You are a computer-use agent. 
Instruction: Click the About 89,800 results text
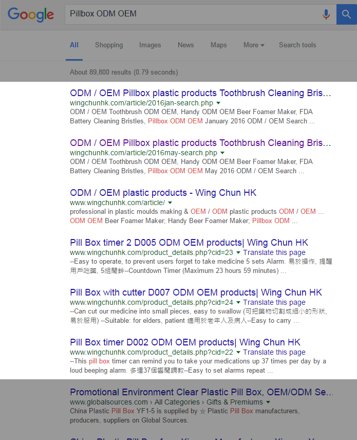(x=124, y=72)
